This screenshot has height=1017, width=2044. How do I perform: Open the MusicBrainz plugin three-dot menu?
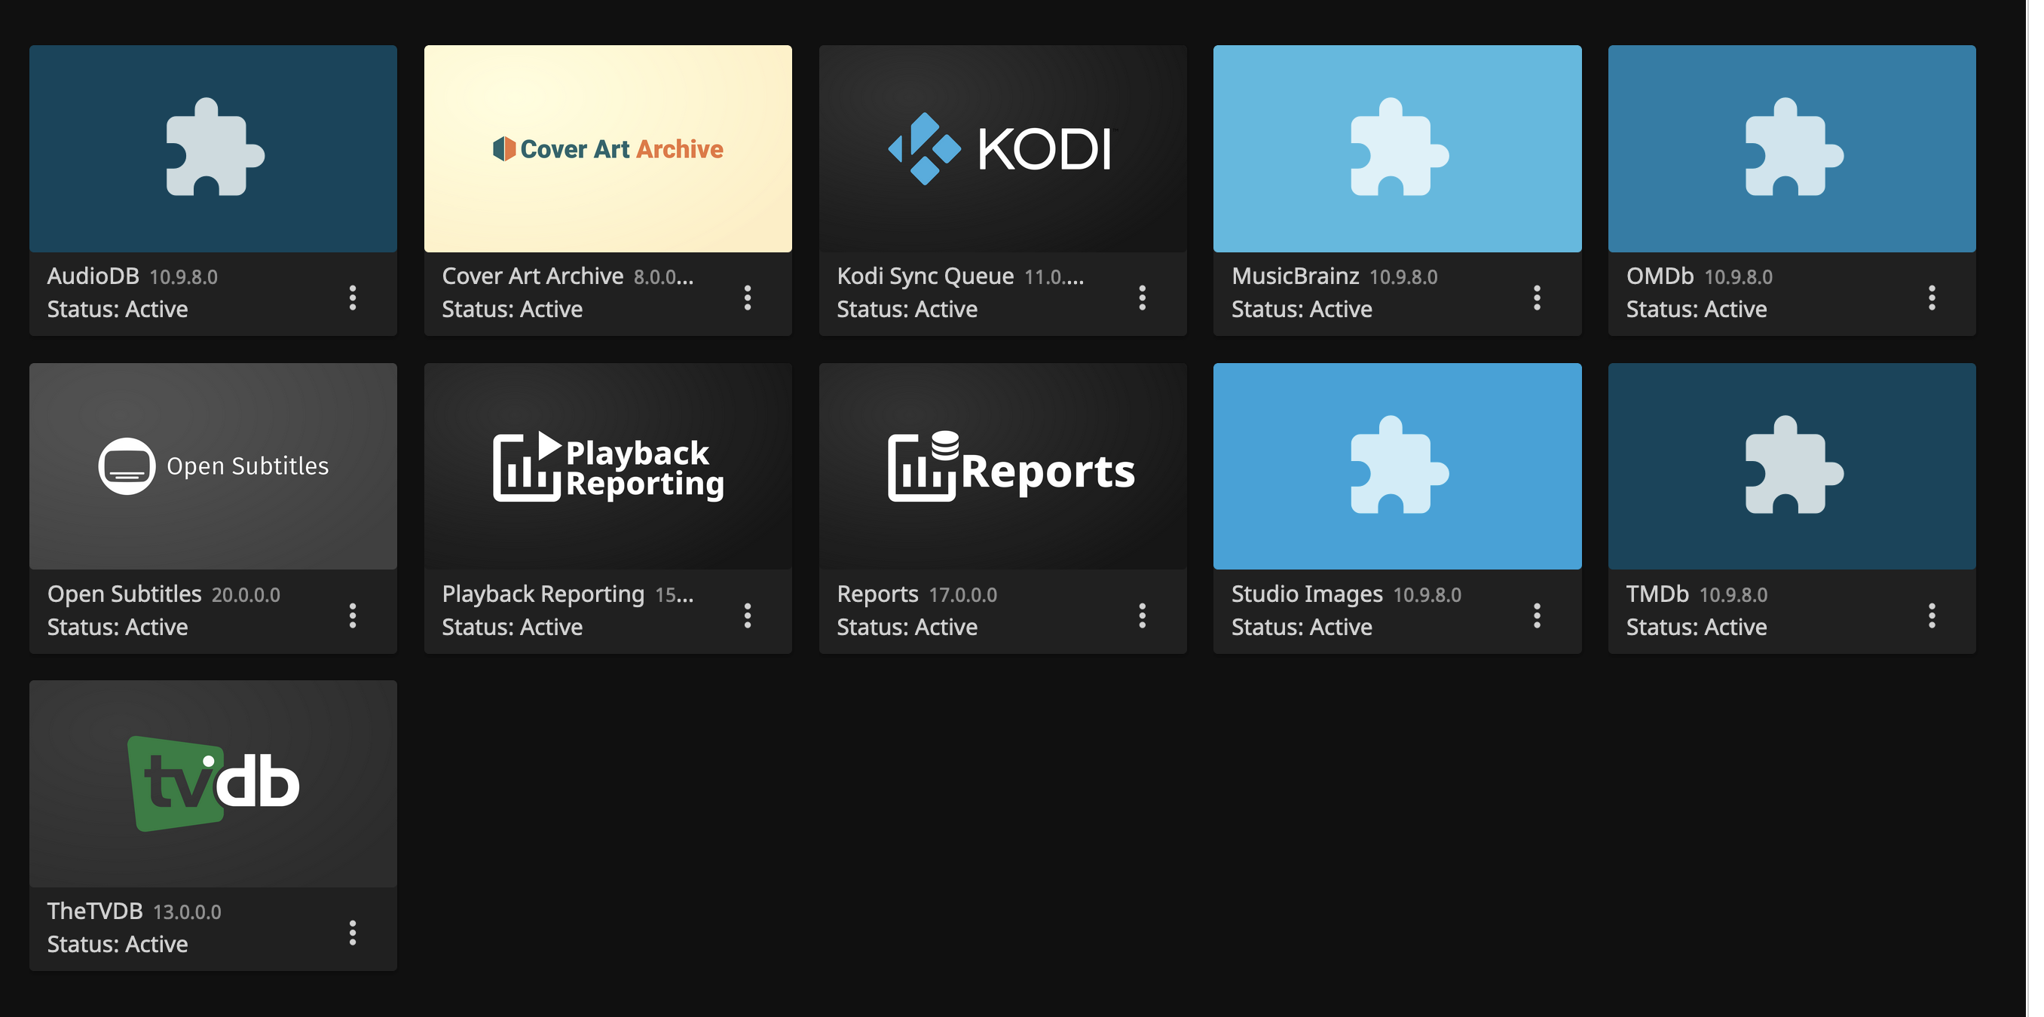tap(1536, 298)
